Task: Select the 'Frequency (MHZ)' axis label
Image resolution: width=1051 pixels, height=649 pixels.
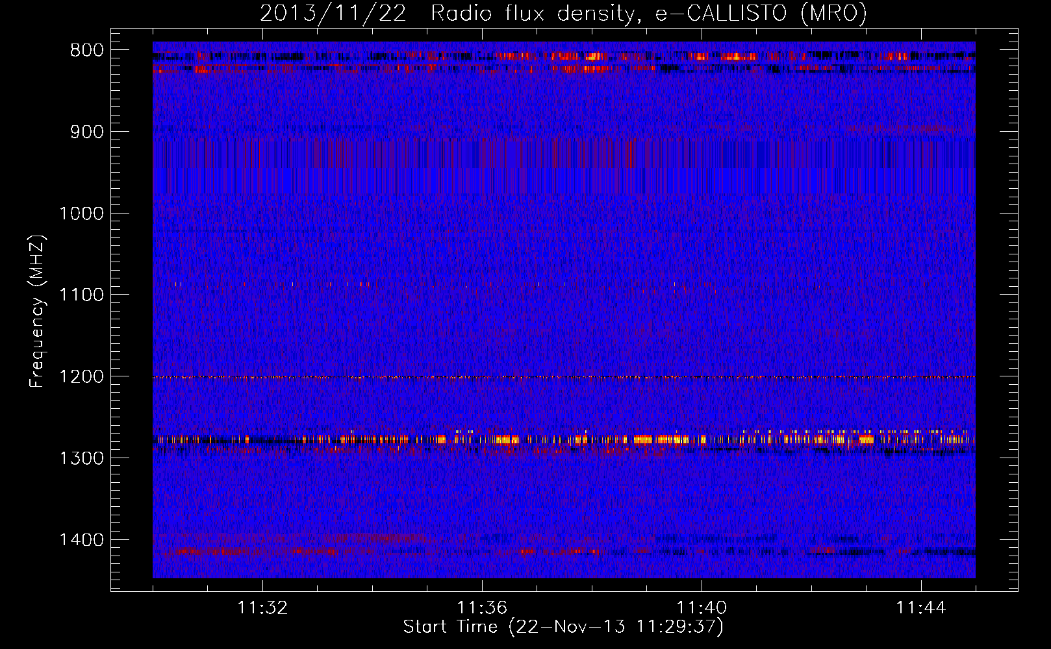Action: (37, 312)
